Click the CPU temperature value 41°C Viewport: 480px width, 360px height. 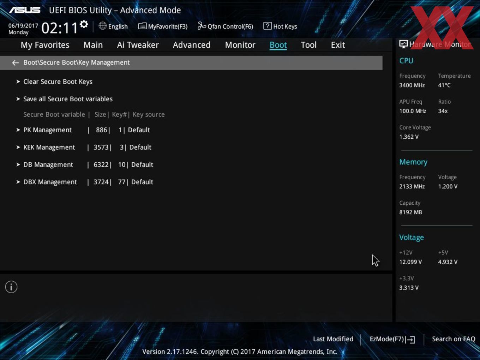[x=444, y=85]
